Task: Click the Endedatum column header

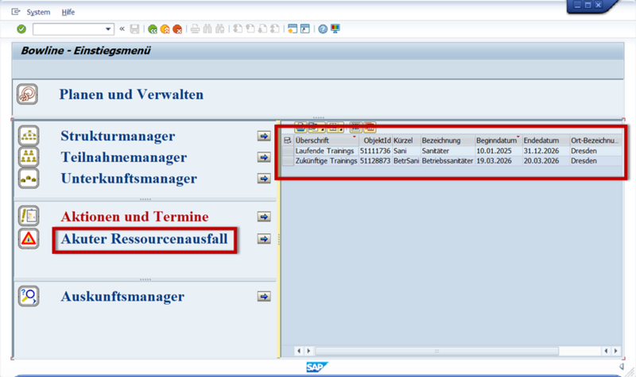Action: pos(546,140)
